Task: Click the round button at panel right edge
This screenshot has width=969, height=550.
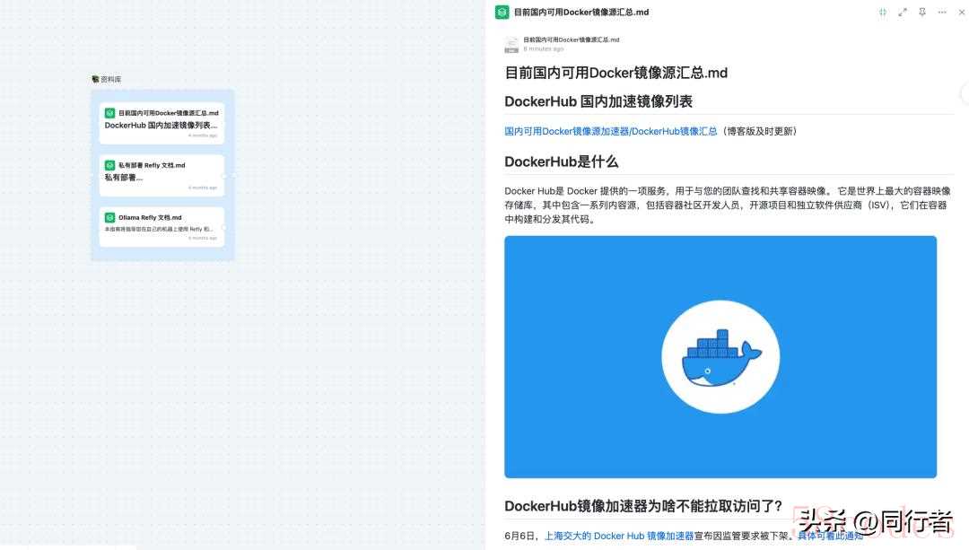Action: 965,93
